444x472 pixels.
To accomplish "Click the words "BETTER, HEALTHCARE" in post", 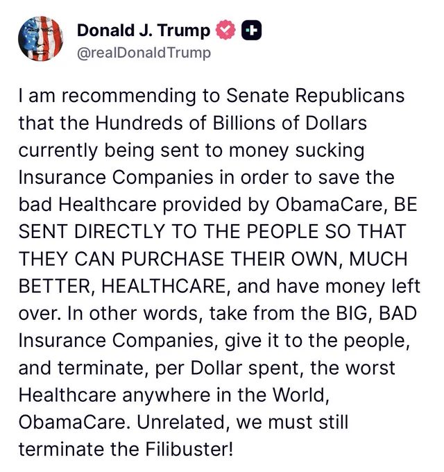I will click(122, 286).
